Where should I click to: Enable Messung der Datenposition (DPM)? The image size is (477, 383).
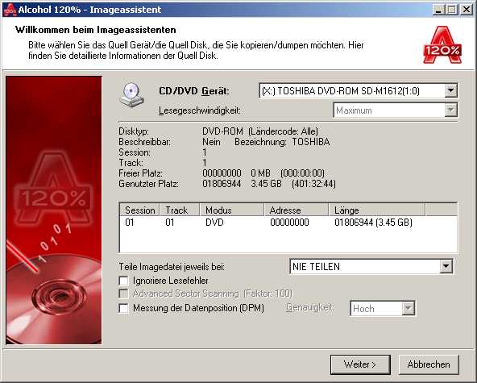click(123, 308)
